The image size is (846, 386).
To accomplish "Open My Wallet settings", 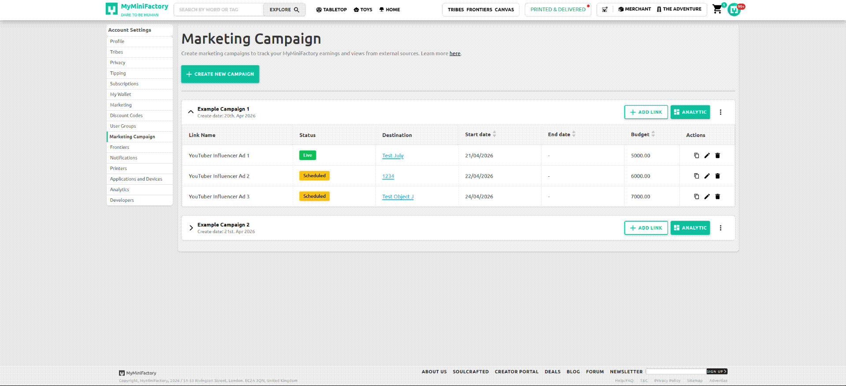I will 140,94.
